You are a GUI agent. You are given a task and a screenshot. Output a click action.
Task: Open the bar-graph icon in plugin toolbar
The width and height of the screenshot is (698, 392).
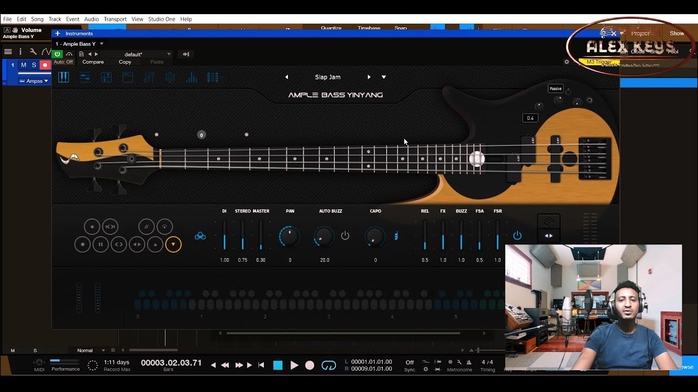(x=191, y=77)
